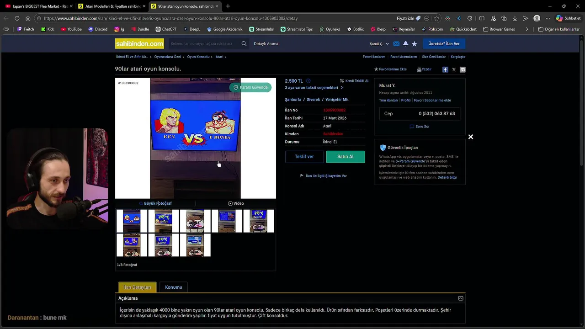Open the browser downloads icon
585x329 pixels.
point(515,18)
